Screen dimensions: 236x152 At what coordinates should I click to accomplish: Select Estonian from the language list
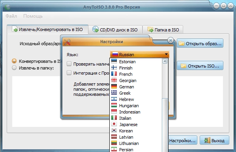pyautogui.click(x=136, y=62)
